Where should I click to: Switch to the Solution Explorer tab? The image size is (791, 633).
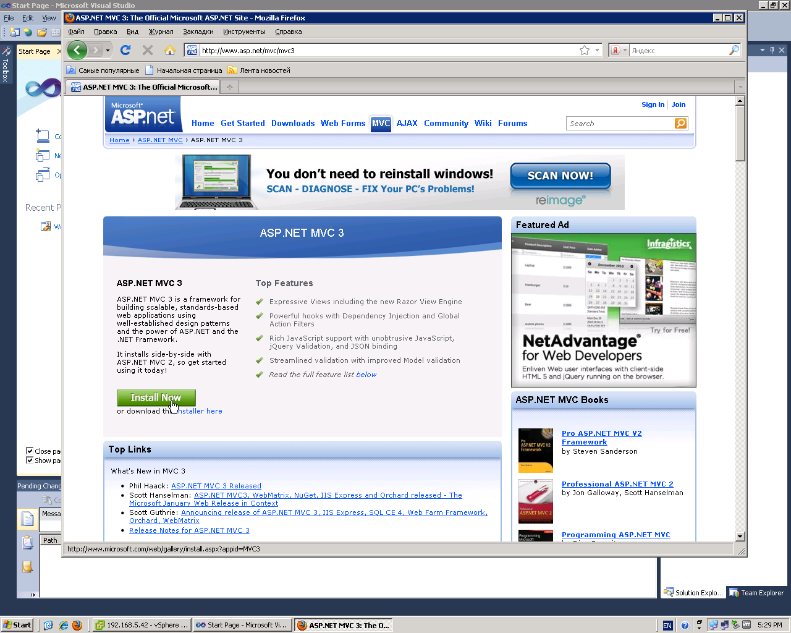(693, 593)
